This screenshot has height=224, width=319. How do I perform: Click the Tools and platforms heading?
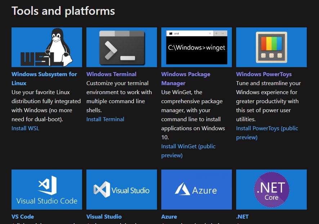pos(63,11)
